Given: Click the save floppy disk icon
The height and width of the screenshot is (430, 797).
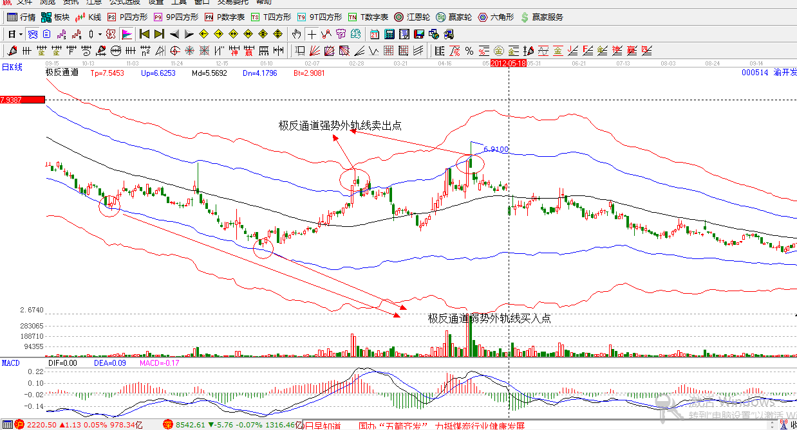Looking at the screenshot, I should click(419, 34).
